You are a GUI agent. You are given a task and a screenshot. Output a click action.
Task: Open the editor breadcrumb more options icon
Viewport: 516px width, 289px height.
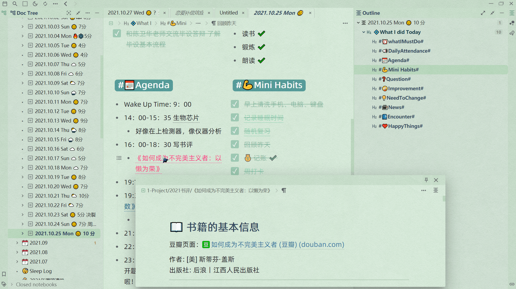(345, 23)
